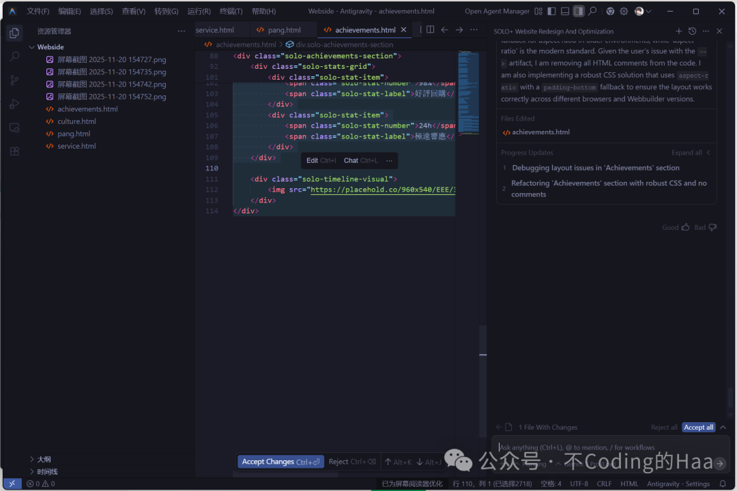Viewport: 737px width, 491px height.
Task: Close the agent side panel
Action: tap(719, 31)
